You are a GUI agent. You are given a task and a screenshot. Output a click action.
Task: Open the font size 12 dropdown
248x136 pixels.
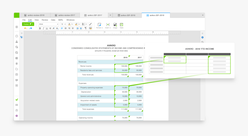coord(63,24)
